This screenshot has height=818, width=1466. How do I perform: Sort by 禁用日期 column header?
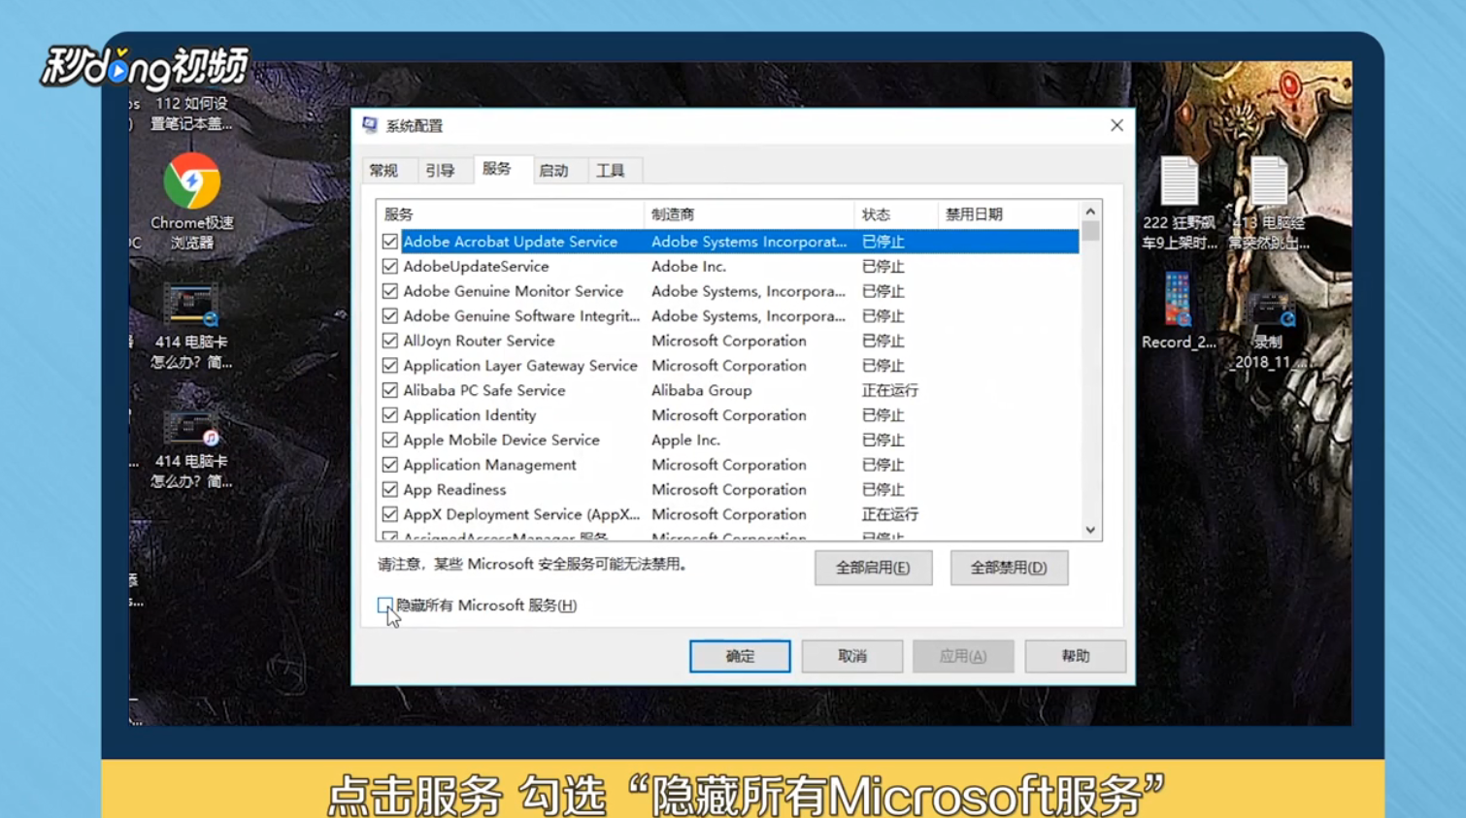(x=1008, y=214)
